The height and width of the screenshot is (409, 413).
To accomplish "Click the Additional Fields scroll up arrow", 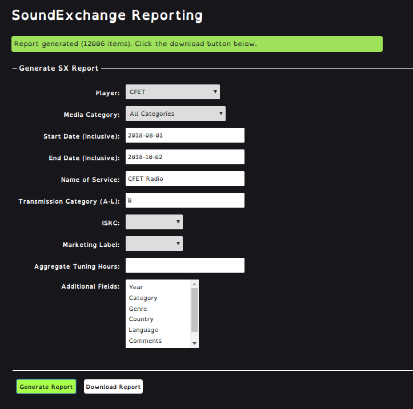I will click(x=194, y=284).
